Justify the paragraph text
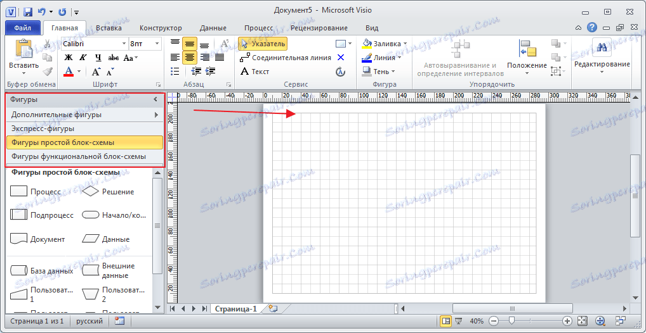 [219, 58]
